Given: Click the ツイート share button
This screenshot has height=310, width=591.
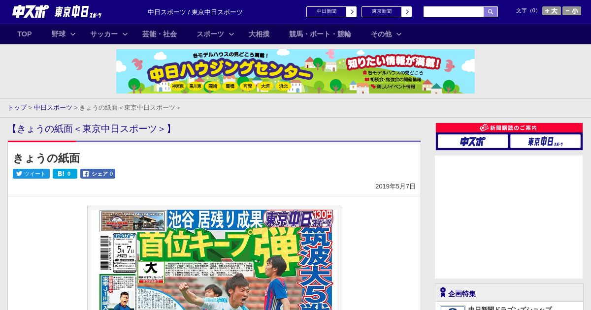Looking at the screenshot, I should [x=31, y=174].
